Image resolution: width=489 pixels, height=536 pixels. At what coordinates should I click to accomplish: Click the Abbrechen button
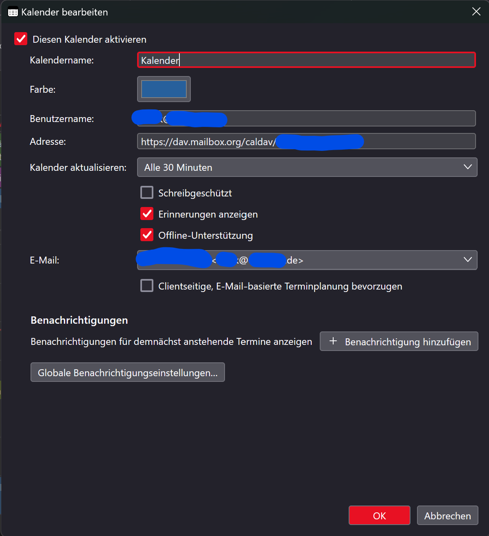click(448, 515)
